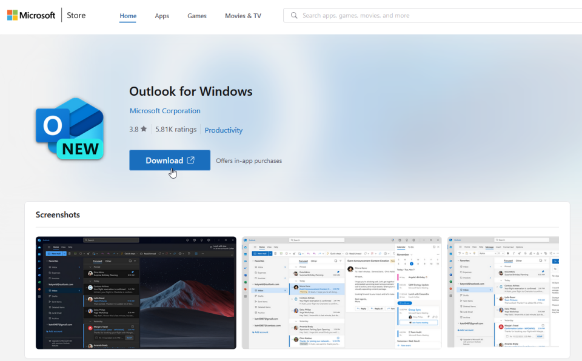
Task: Open the Movies & TV section
Action: tap(242, 16)
